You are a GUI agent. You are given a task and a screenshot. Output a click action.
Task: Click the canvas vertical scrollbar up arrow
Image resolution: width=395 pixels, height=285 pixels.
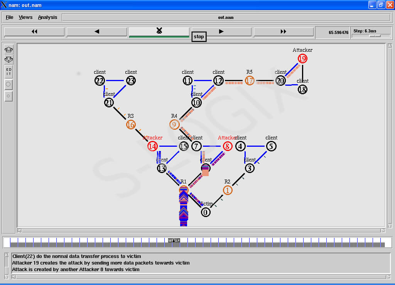tap(390, 46)
